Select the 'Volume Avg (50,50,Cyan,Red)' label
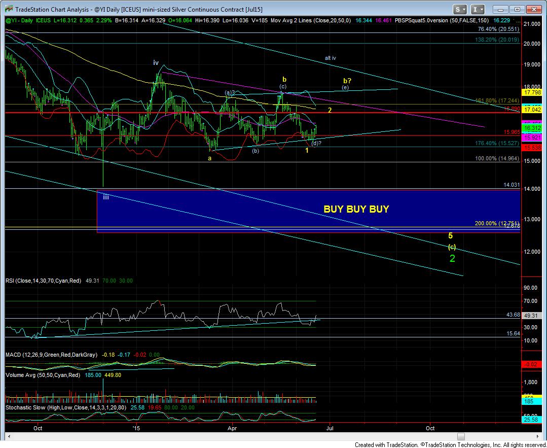The image size is (547, 448). click(x=43, y=375)
